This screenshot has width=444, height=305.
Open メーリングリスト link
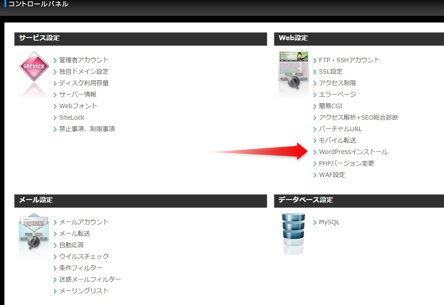click(x=84, y=291)
